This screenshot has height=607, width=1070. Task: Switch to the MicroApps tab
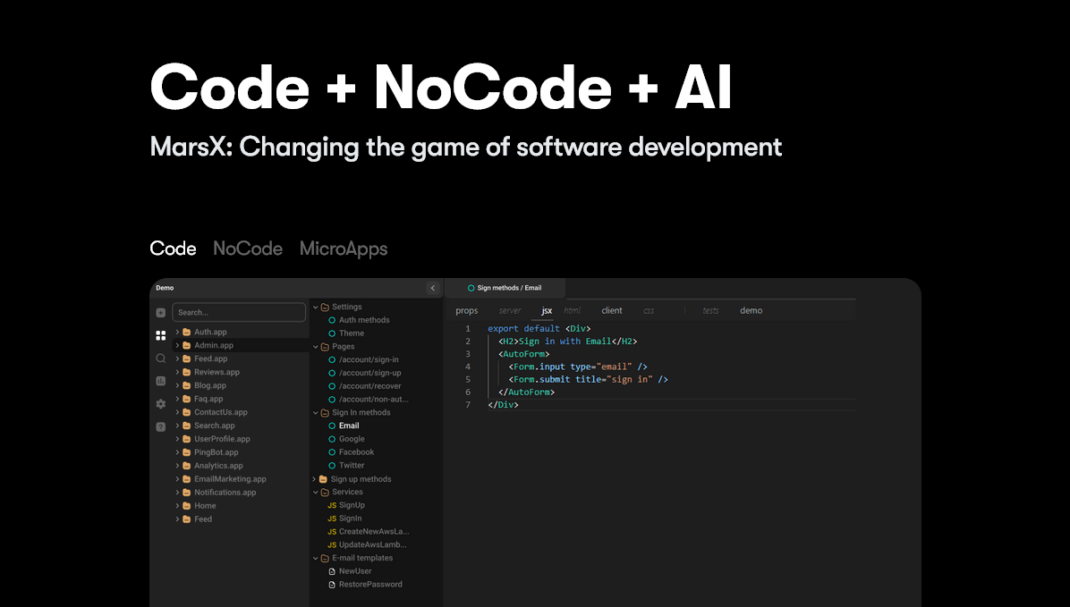pyautogui.click(x=344, y=249)
